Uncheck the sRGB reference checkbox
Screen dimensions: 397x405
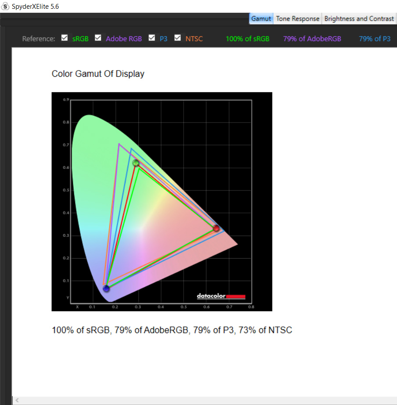(x=65, y=38)
